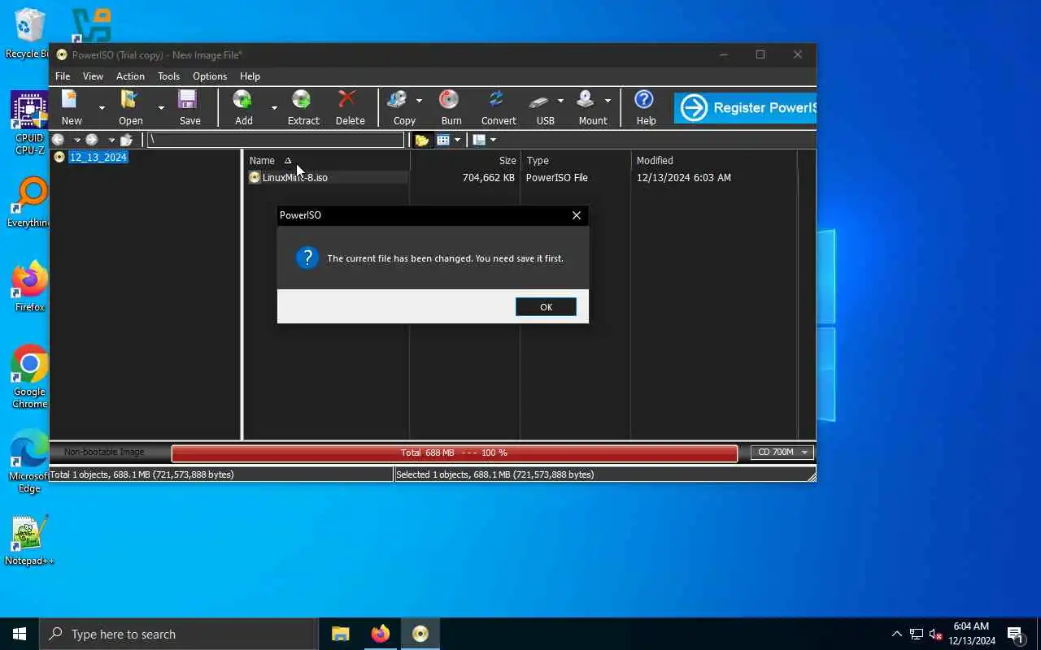1041x650 pixels.
Task: Expand the view mode dropdown arrow
Action: (x=457, y=140)
